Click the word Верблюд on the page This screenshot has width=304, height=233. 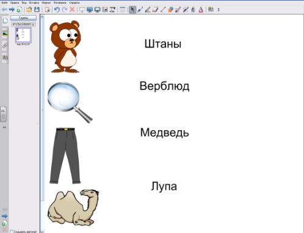click(164, 86)
